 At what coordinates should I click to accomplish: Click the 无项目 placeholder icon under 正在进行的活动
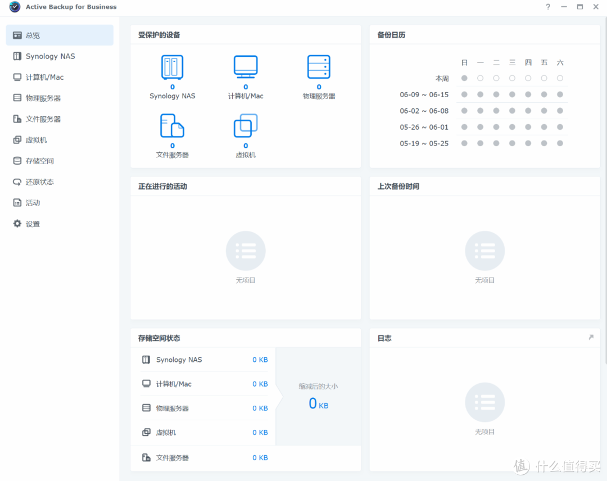coord(246,251)
